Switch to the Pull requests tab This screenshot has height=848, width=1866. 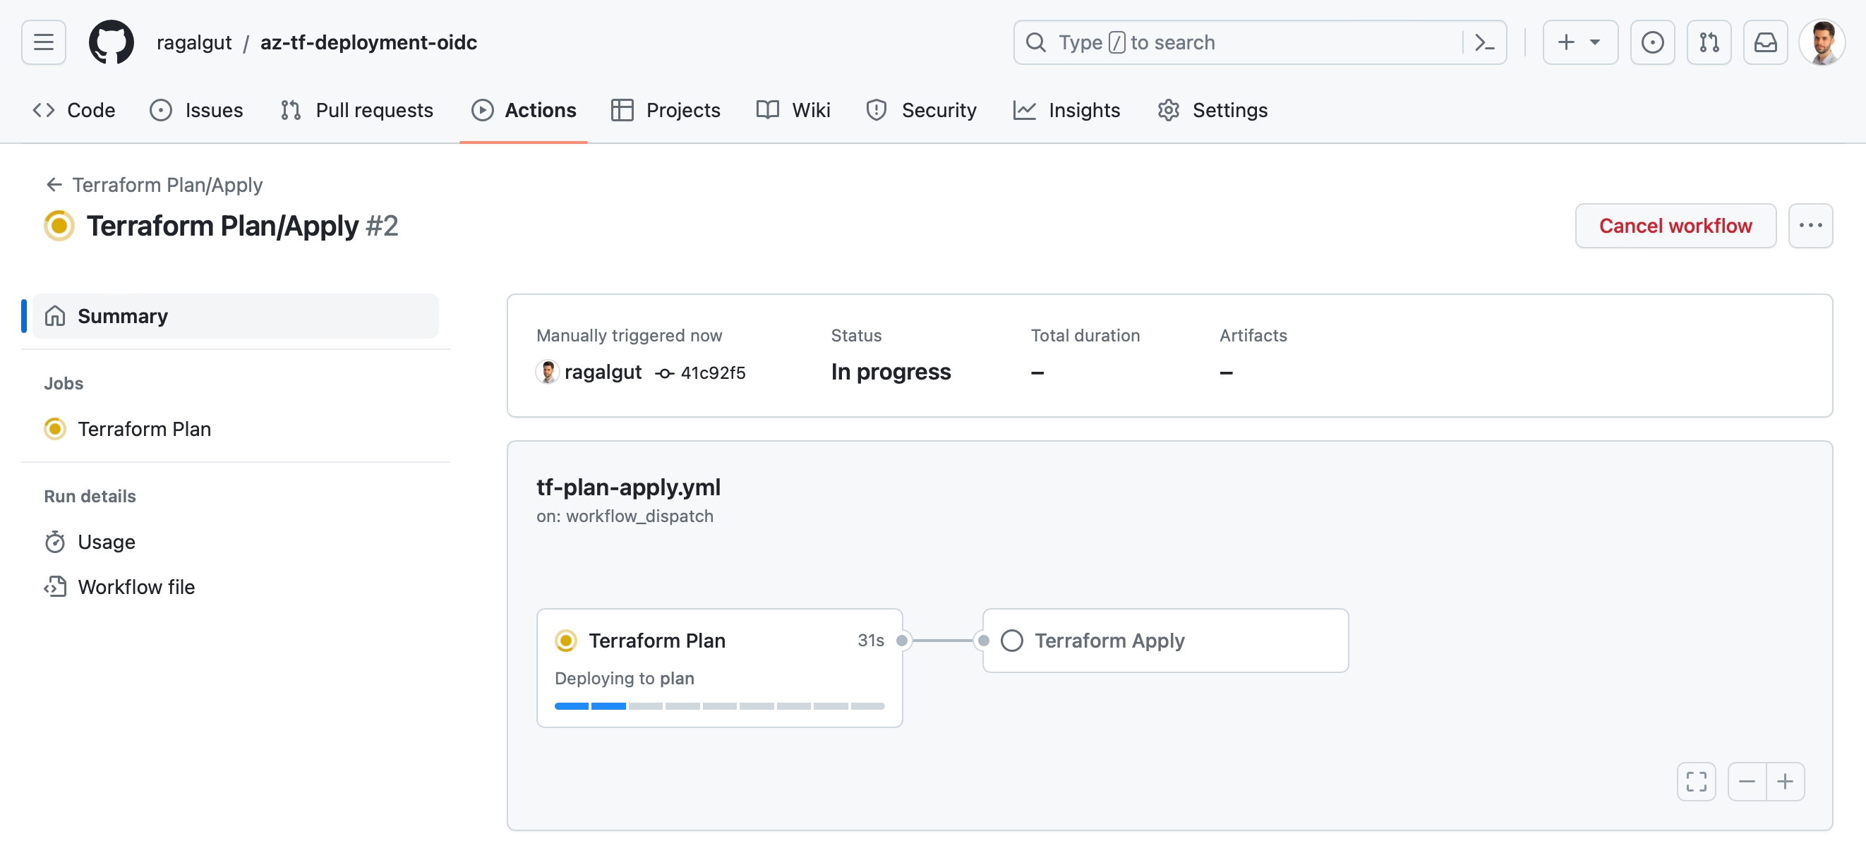356,110
